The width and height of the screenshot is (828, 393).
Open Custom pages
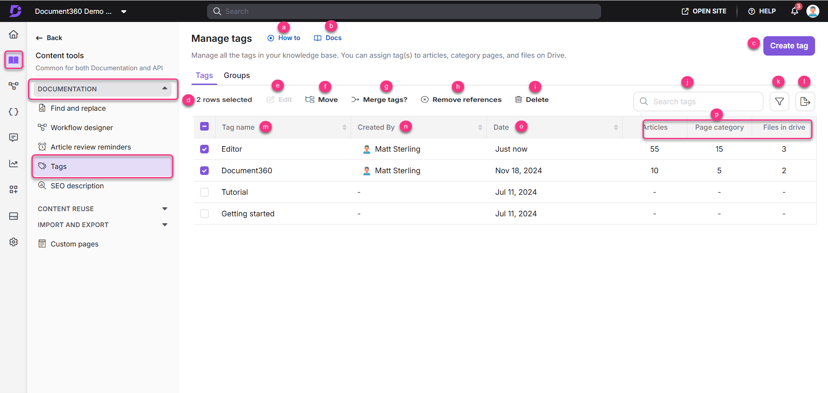click(x=74, y=244)
